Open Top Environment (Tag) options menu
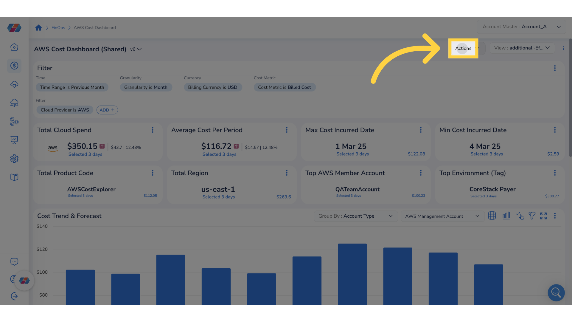The image size is (572, 322). [555, 173]
